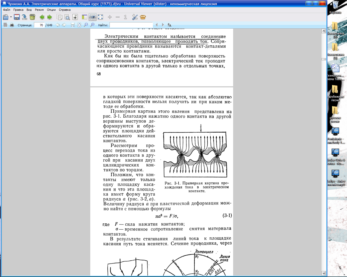Zoom in with magnifier plus icon
The width and height of the screenshot is (347, 277).
92,25
